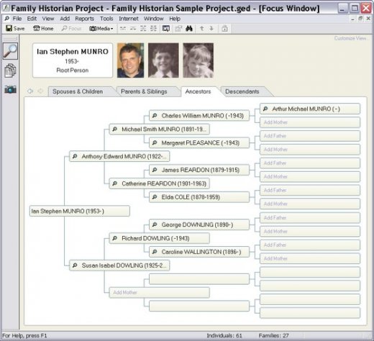Select Anthony Edward MUNRO box
Viewport: 374px width, 341px height.
[x=119, y=156]
